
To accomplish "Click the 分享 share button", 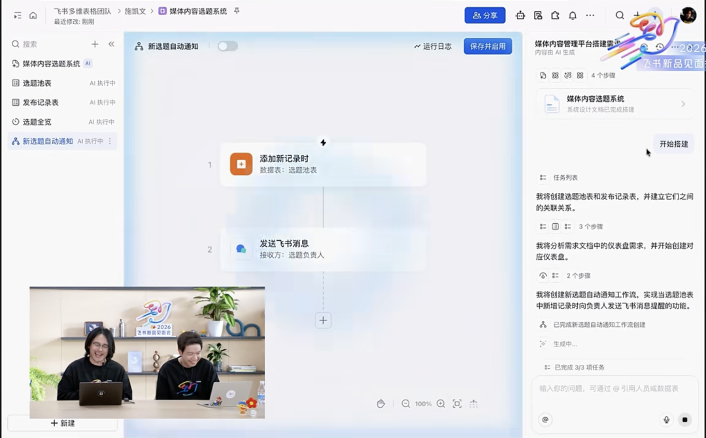I will point(485,15).
